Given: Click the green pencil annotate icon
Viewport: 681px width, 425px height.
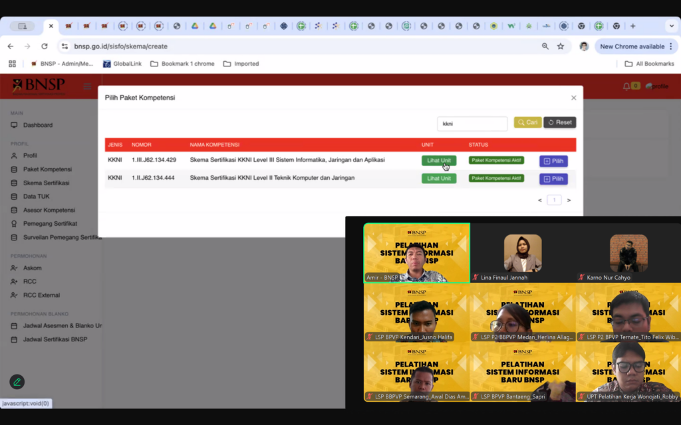Looking at the screenshot, I should 17,382.
